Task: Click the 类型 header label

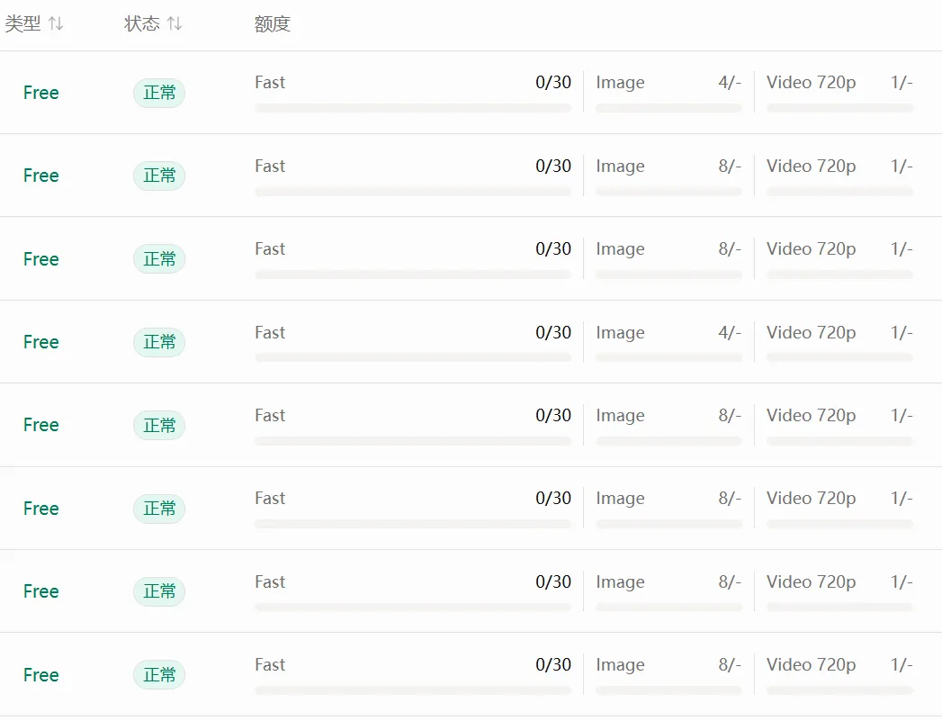Action: pyautogui.click(x=22, y=23)
